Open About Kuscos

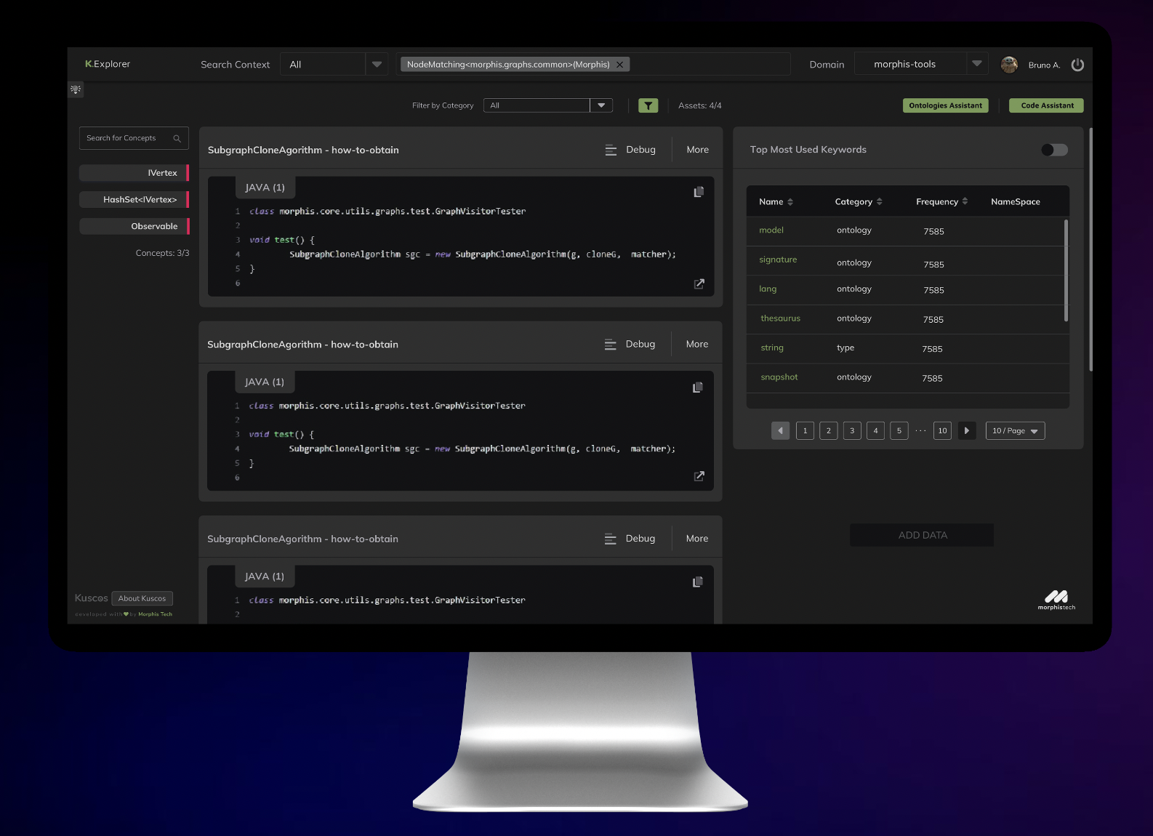(x=142, y=598)
